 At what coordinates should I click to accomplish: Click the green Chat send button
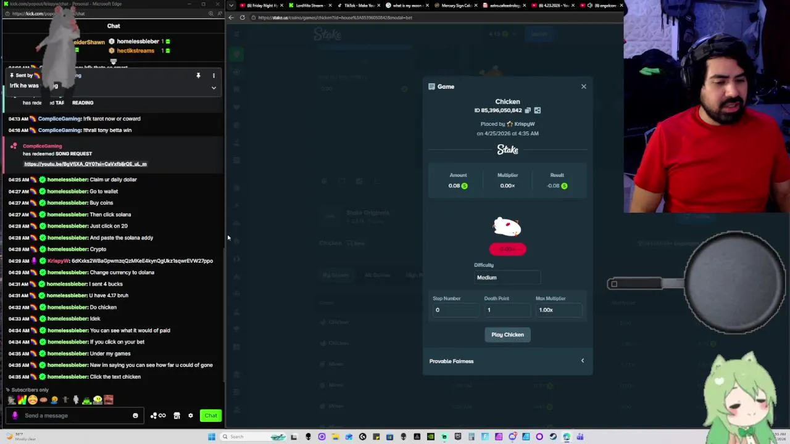click(210, 416)
